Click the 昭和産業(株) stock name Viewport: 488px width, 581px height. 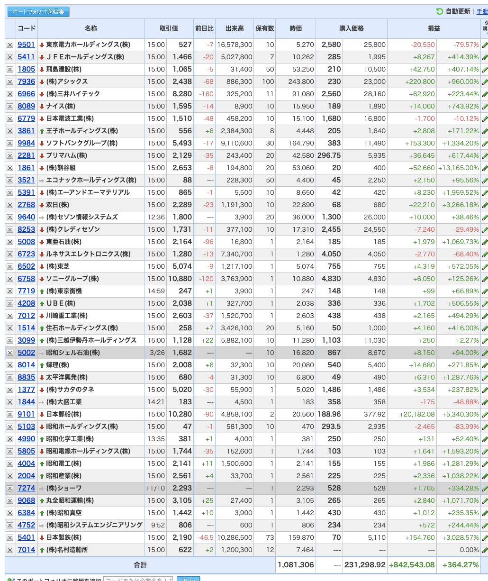[x=63, y=476]
